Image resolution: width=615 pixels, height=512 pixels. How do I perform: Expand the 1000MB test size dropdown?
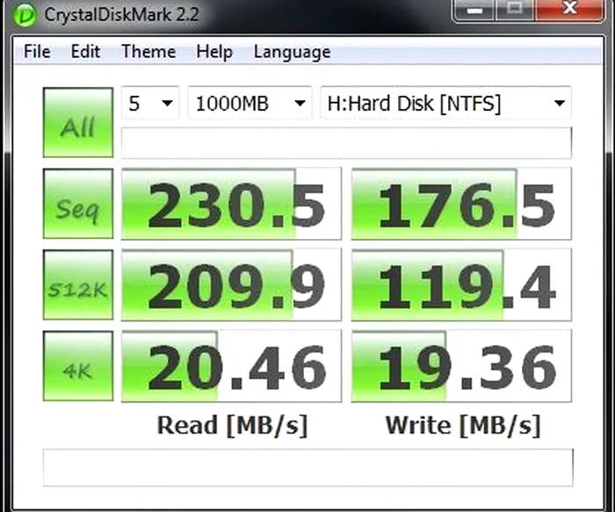click(x=250, y=103)
